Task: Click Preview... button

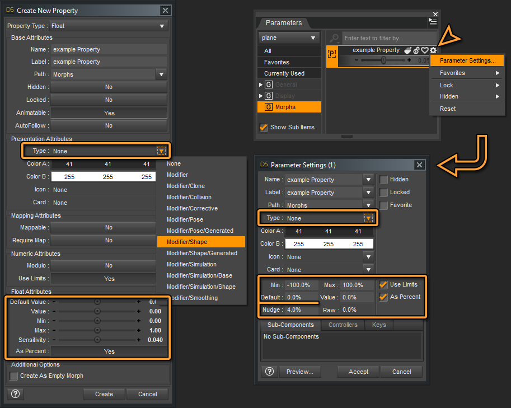Action: click(300, 372)
